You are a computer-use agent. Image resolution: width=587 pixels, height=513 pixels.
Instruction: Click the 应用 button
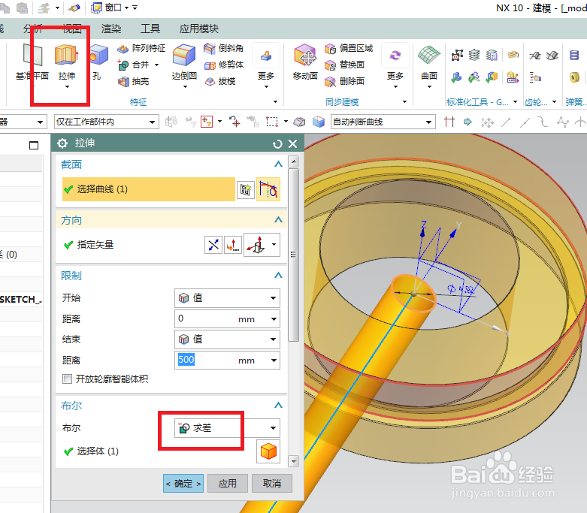click(x=228, y=484)
